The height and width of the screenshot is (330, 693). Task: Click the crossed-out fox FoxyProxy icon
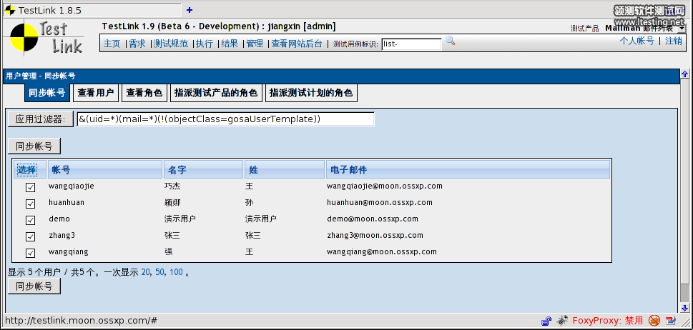(654, 320)
